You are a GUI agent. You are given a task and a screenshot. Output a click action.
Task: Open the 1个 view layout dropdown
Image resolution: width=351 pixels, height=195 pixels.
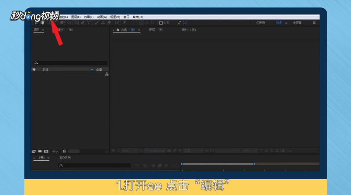coord(250,151)
